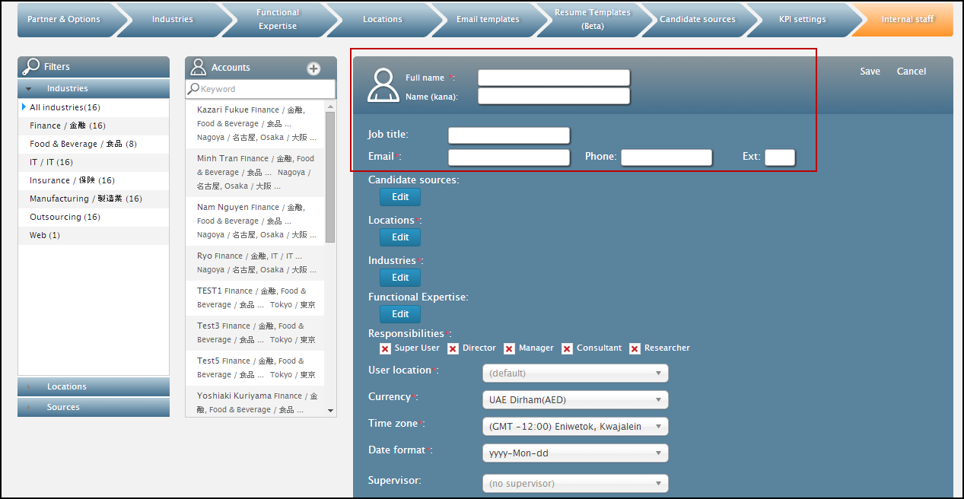Open the Test5 account

[256, 368]
